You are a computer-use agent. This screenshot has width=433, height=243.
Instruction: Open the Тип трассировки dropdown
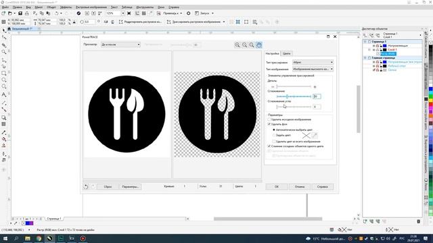(313, 62)
